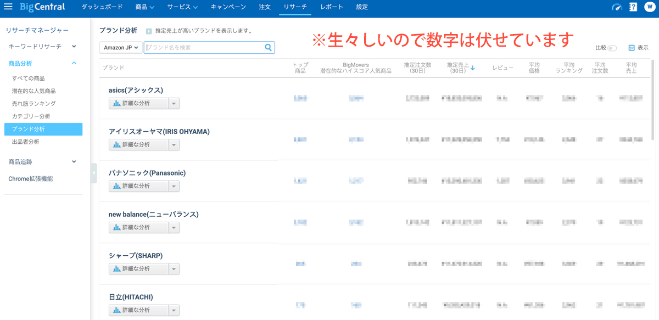Click 詳細な分析 for asics

tap(138, 103)
